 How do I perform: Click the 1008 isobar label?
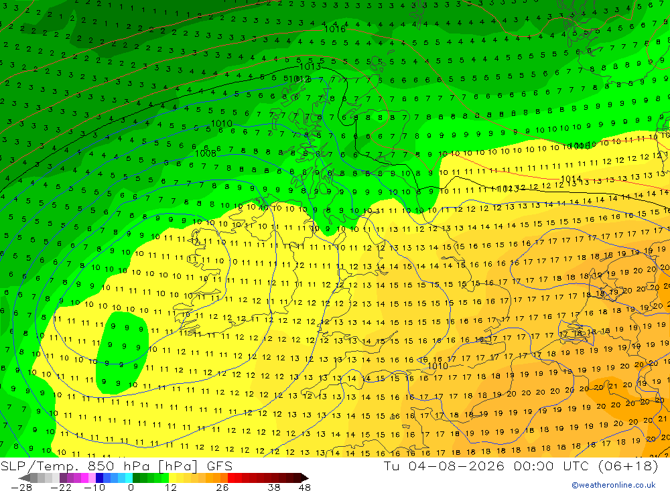(x=206, y=153)
